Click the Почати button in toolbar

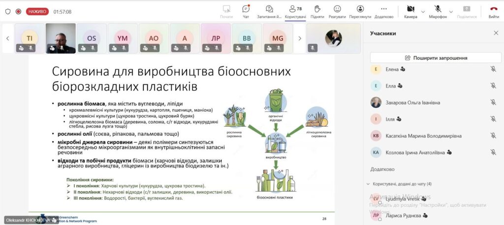226,12
